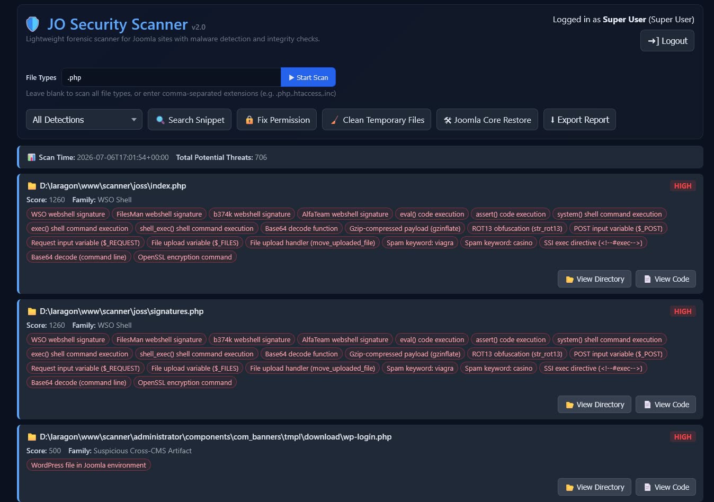Screen dimensions: 714x502
Task: Click the HIGH badge on index.php
Action: tap(683, 186)
